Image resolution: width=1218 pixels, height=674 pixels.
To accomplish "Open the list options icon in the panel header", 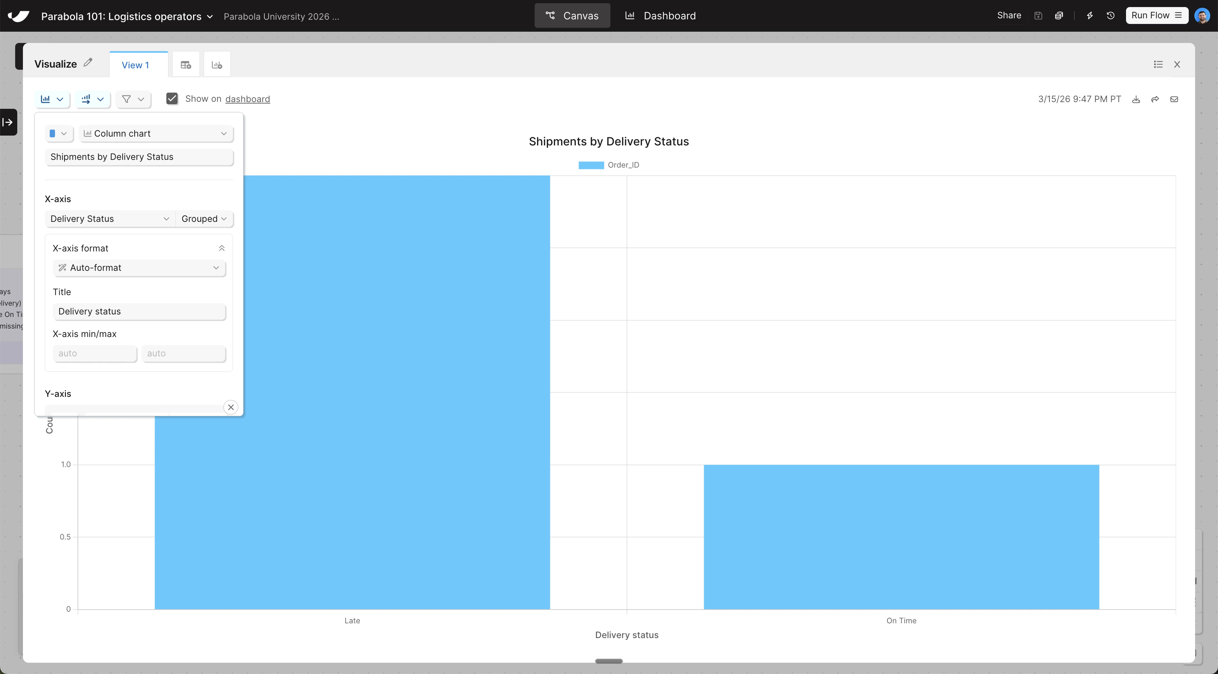I will pos(1158,64).
